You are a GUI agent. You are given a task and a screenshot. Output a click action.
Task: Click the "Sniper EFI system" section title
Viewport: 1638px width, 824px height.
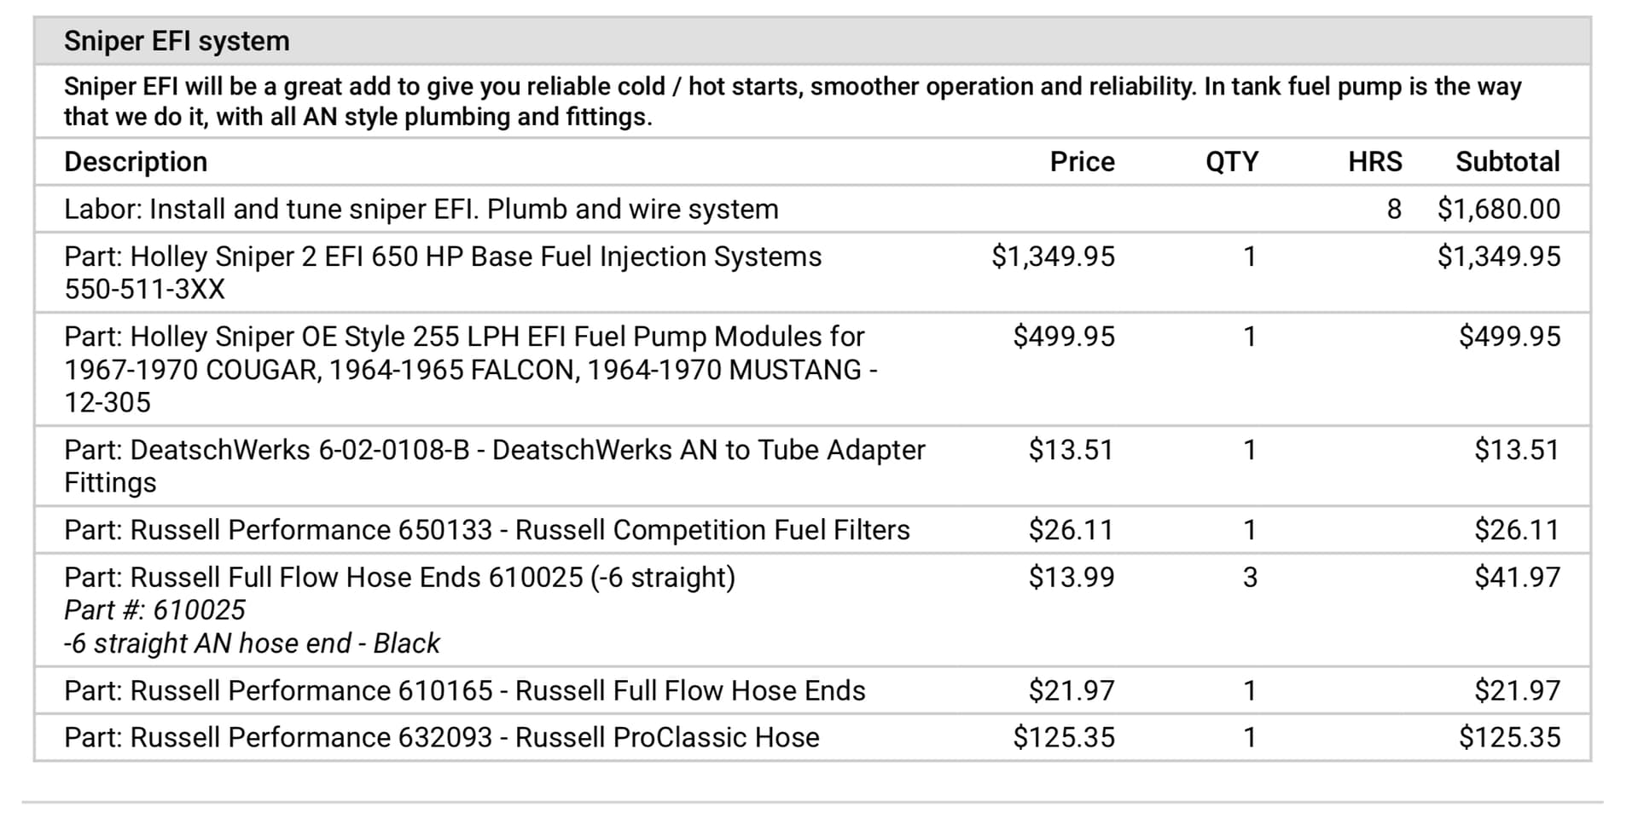coord(177,41)
